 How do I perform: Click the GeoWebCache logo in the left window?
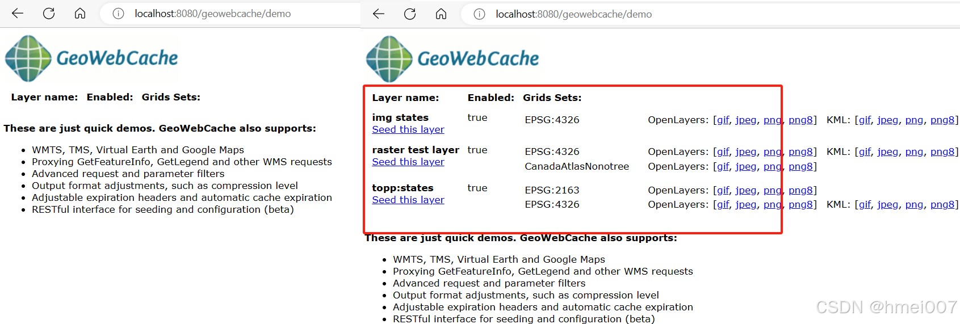click(91, 58)
